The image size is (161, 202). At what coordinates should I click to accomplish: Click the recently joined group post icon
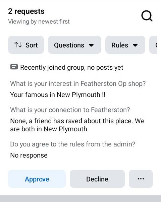point(14,67)
